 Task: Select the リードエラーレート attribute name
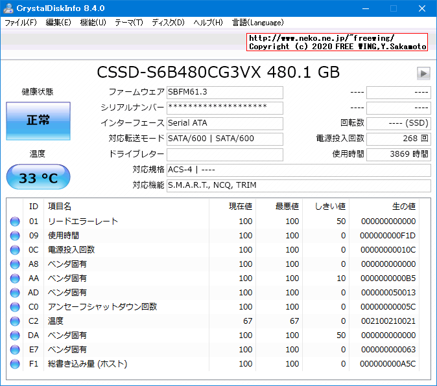(83, 221)
